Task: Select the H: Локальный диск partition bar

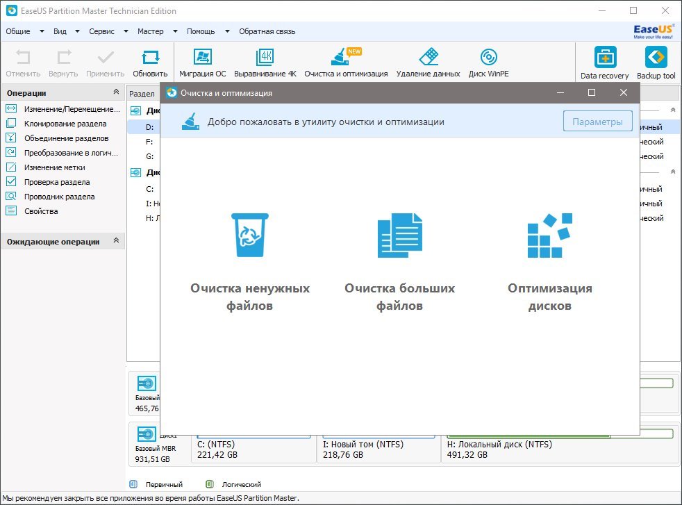Action: tap(560, 449)
